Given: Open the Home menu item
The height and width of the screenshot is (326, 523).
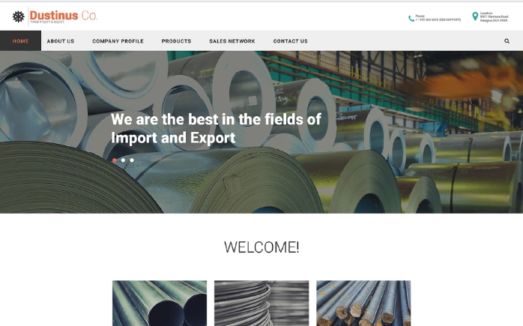Looking at the screenshot, I should pos(20,40).
